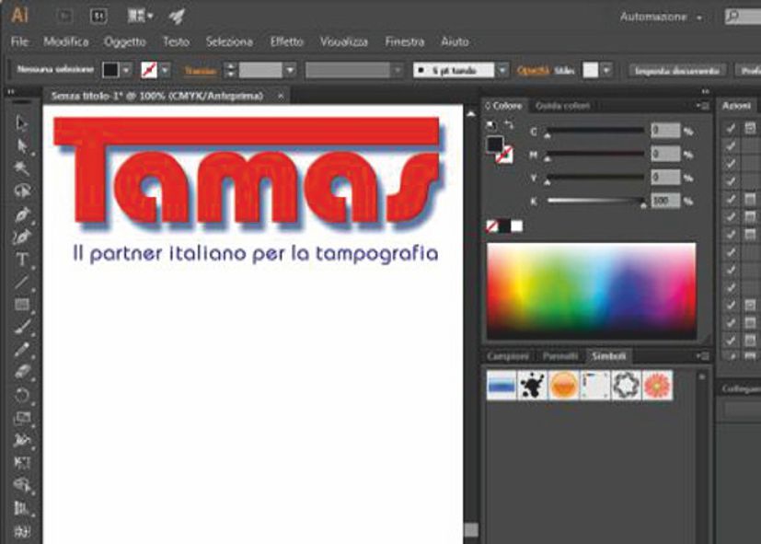Click the K slider in Colore panel
761x544 pixels.
click(x=596, y=201)
